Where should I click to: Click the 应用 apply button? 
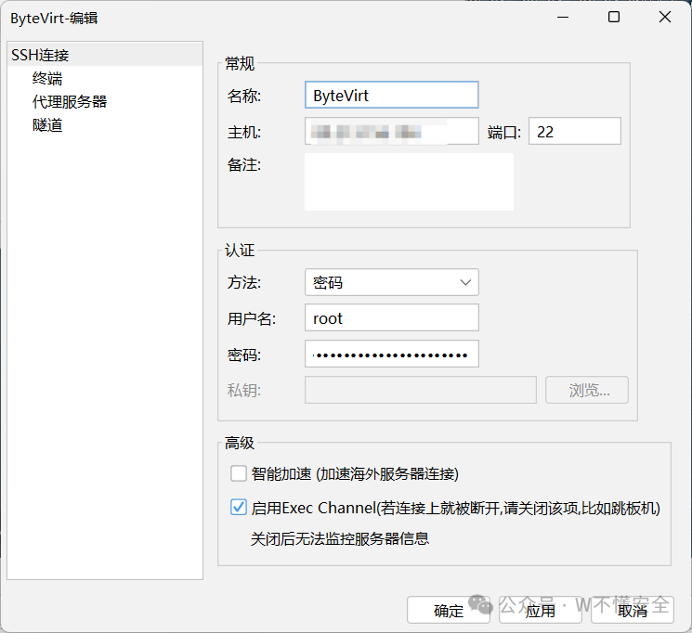click(541, 610)
